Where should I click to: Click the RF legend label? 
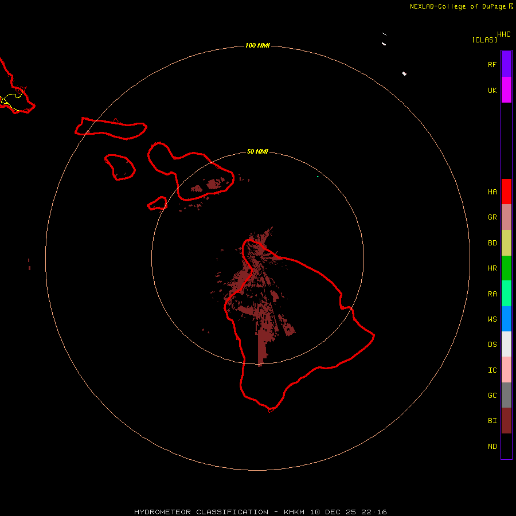(492, 64)
